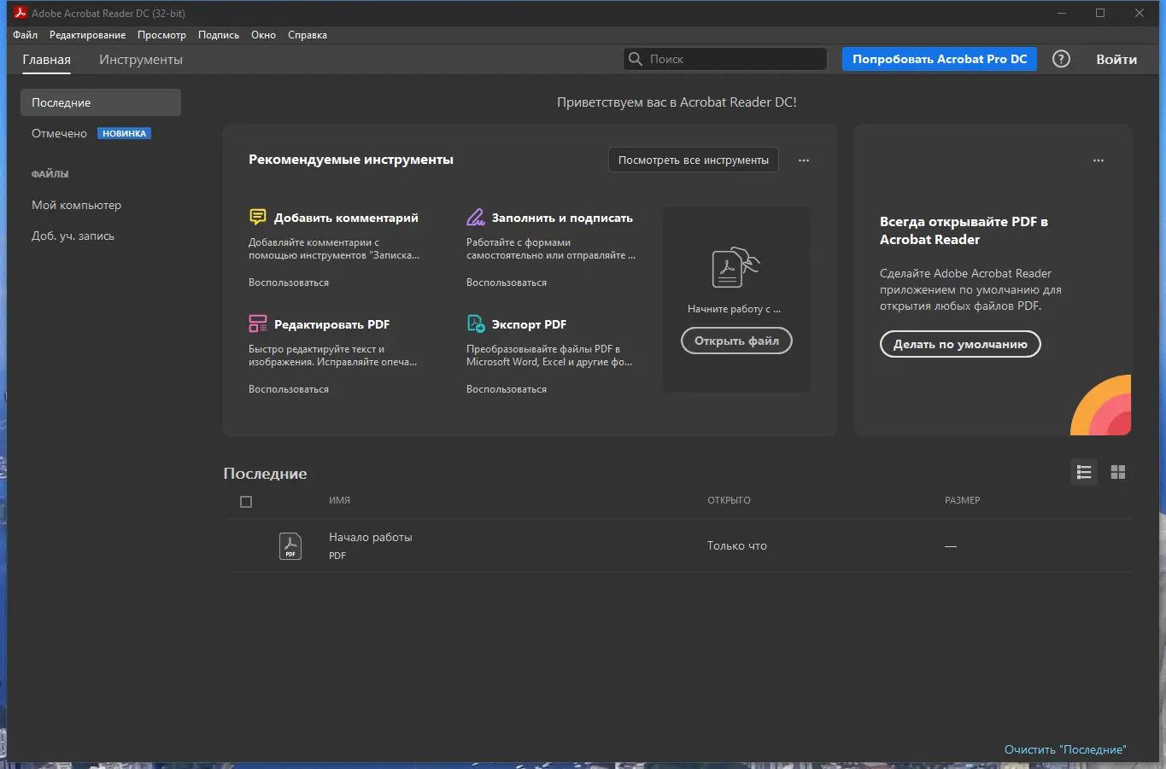Open the Acrobat Reader card overflow menu

pos(1098,160)
